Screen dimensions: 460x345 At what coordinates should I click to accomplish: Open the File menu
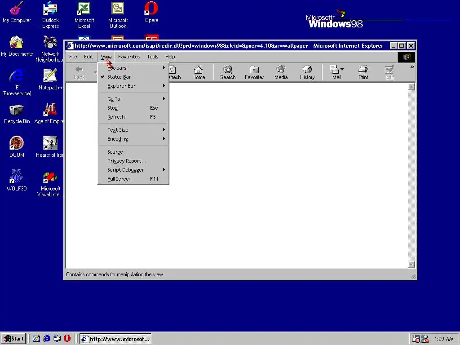[73, 57]
